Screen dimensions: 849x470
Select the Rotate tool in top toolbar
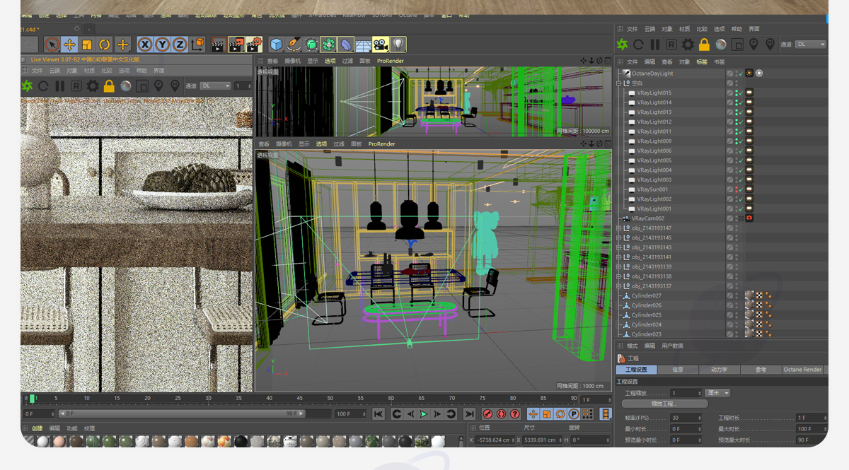(105, 45)
